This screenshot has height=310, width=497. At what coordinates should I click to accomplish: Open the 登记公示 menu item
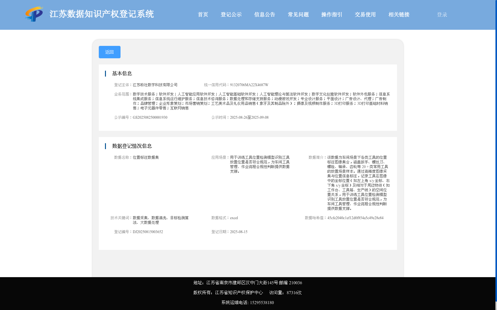tap(231, 15)
